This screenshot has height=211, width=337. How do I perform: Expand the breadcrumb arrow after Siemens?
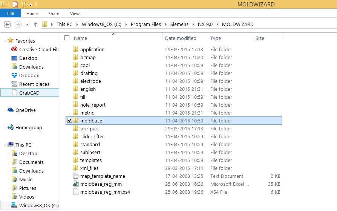(193, 24)
